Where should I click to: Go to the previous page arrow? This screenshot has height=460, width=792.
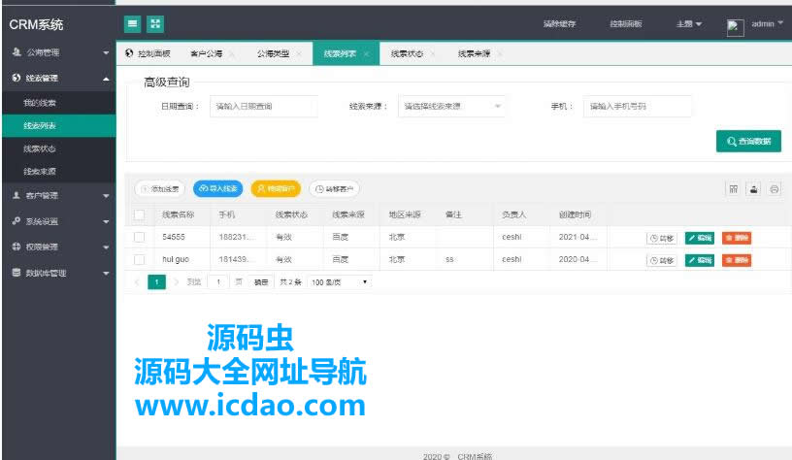(x=137, y=282)
